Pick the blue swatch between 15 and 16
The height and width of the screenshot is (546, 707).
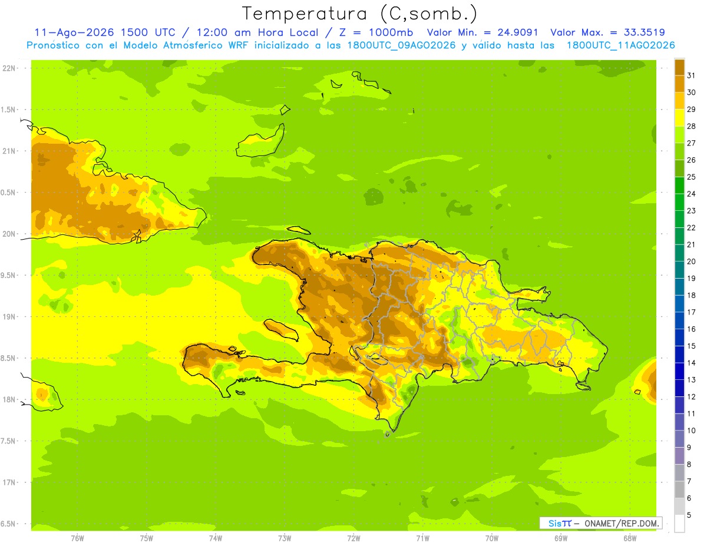coord(680,337)
